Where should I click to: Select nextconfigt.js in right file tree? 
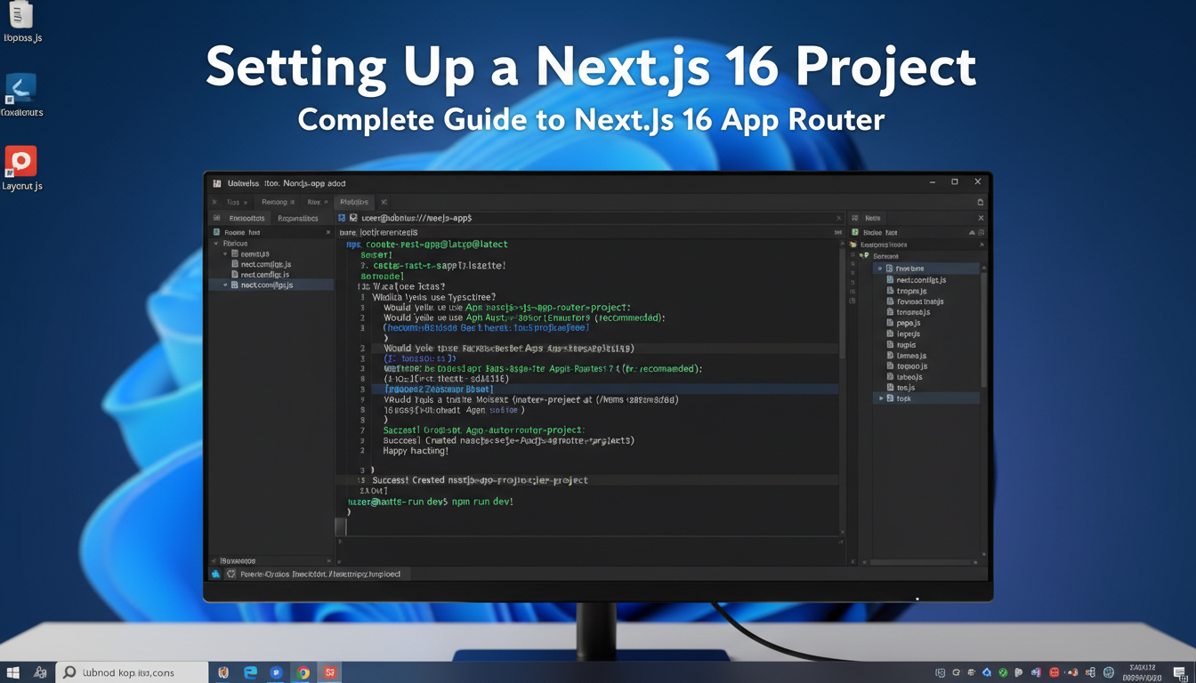tap(921, 279)
